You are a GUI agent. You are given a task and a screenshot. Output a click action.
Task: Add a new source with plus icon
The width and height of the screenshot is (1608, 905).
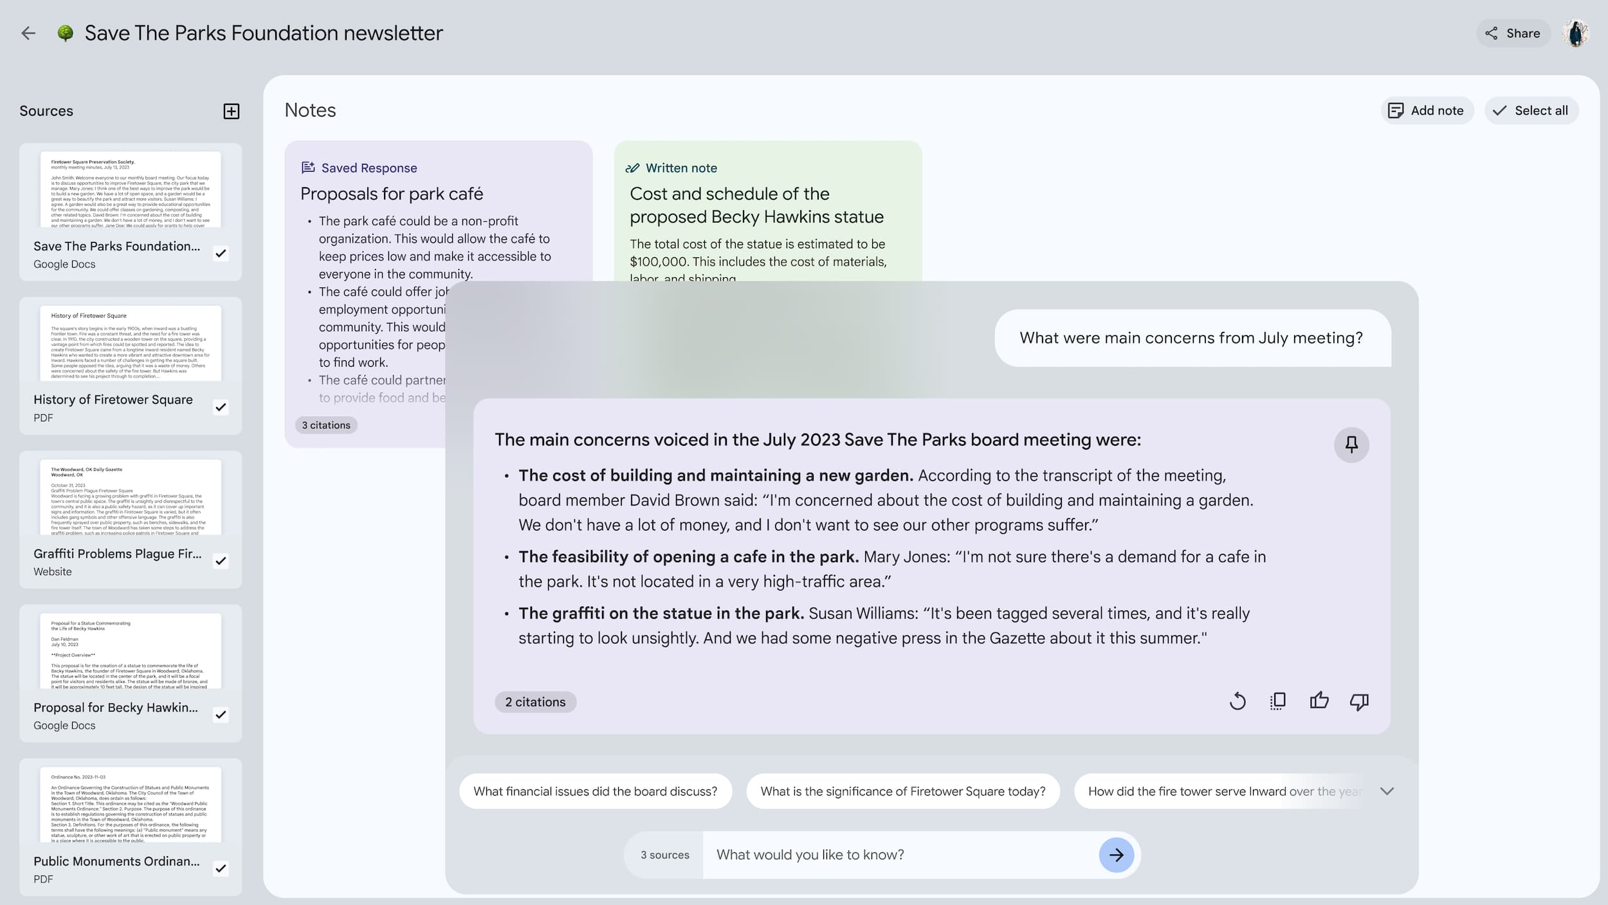tap(231, 111)
